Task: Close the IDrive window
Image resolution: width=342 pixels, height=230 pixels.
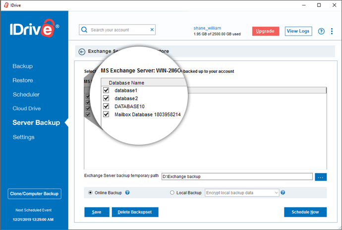Action: click(x=334, y=5)
